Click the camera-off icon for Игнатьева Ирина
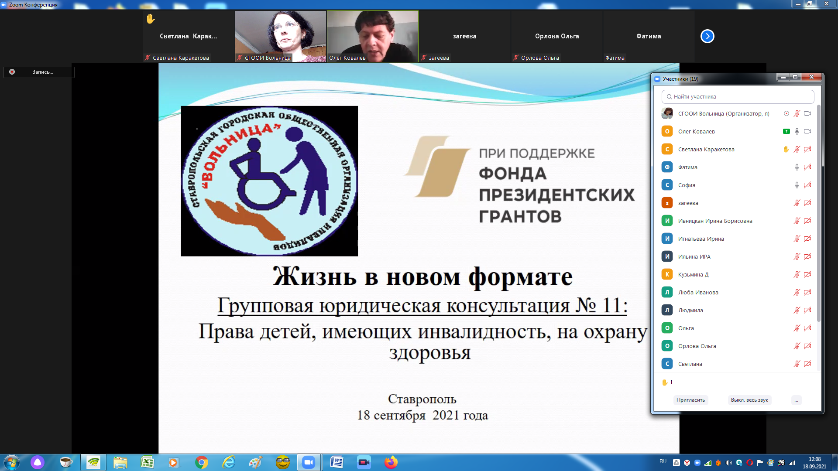The image size is (838, 471). 807,239
